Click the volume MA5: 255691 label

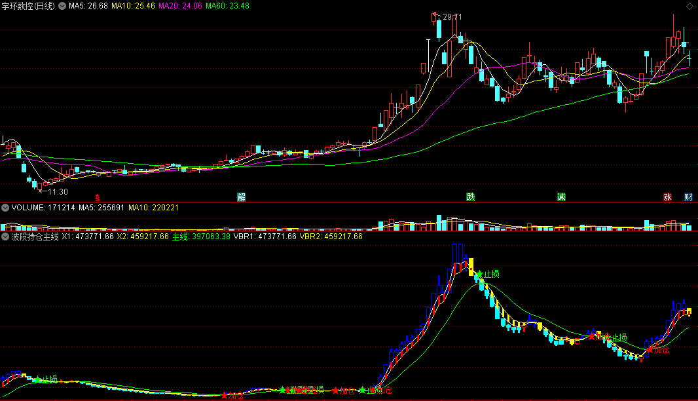(x=101, y=208)
